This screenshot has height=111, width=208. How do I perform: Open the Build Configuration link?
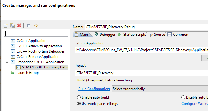[94, 89]
